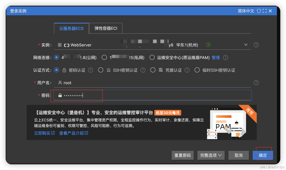Open the 查看产品介绍 link
This screenshot has width=286, height=170.
pyautogui.click(x=73, y=133)
